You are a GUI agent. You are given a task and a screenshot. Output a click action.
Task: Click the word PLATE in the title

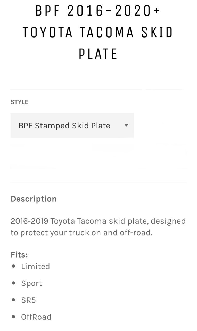[98, 54]
